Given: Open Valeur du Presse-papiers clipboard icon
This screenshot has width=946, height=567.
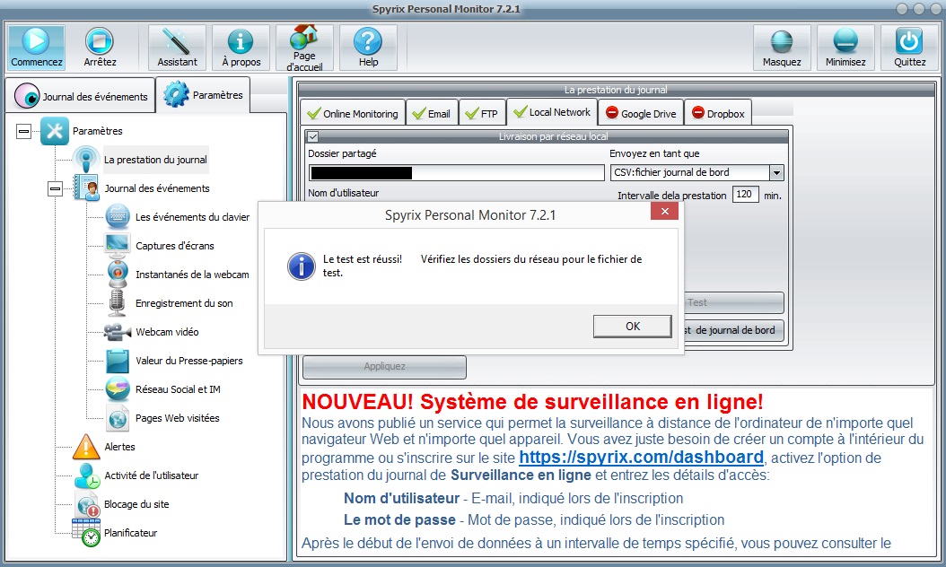Looking at the screenshot, I should 118,361.
